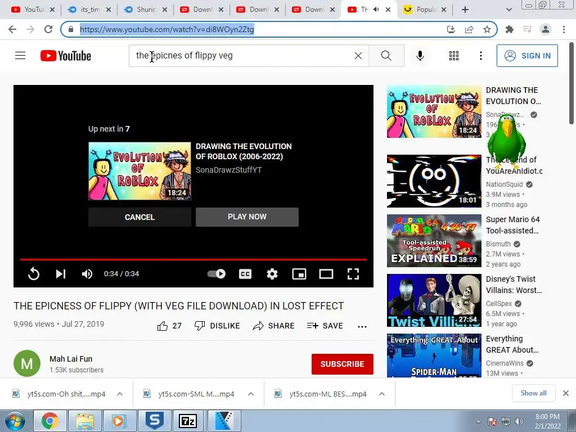Click the magnifier search button
The height and width of the screenshot is (432, 576).
pos(386,56)
